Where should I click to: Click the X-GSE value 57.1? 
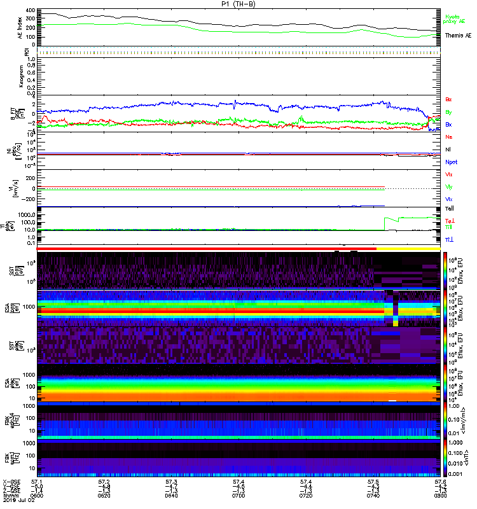coord(37,482)
